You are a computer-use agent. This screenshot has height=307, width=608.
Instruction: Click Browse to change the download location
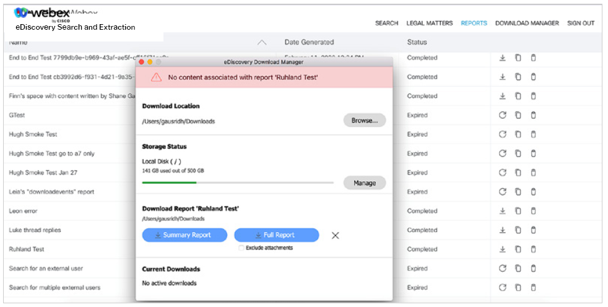pos(365,121)
